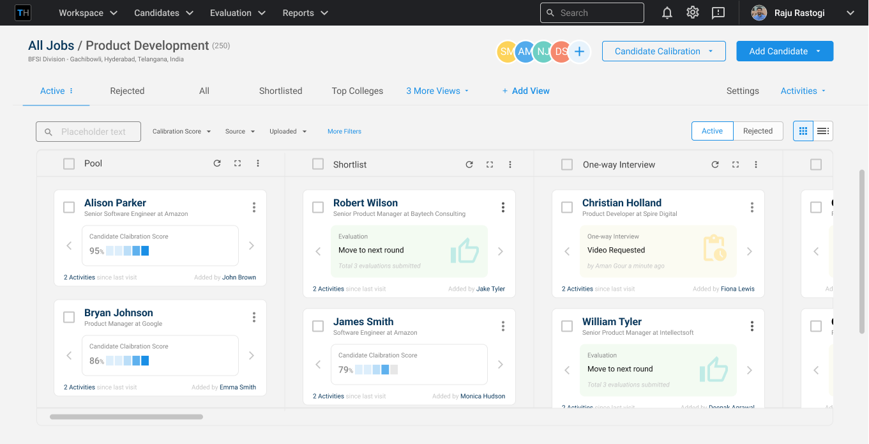Open the More Filters link
This screenshot has height=444, width=869.
[x=344, y=132]
